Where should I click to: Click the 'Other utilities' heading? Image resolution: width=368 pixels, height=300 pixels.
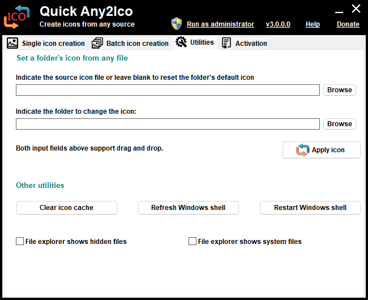[40, 185]
